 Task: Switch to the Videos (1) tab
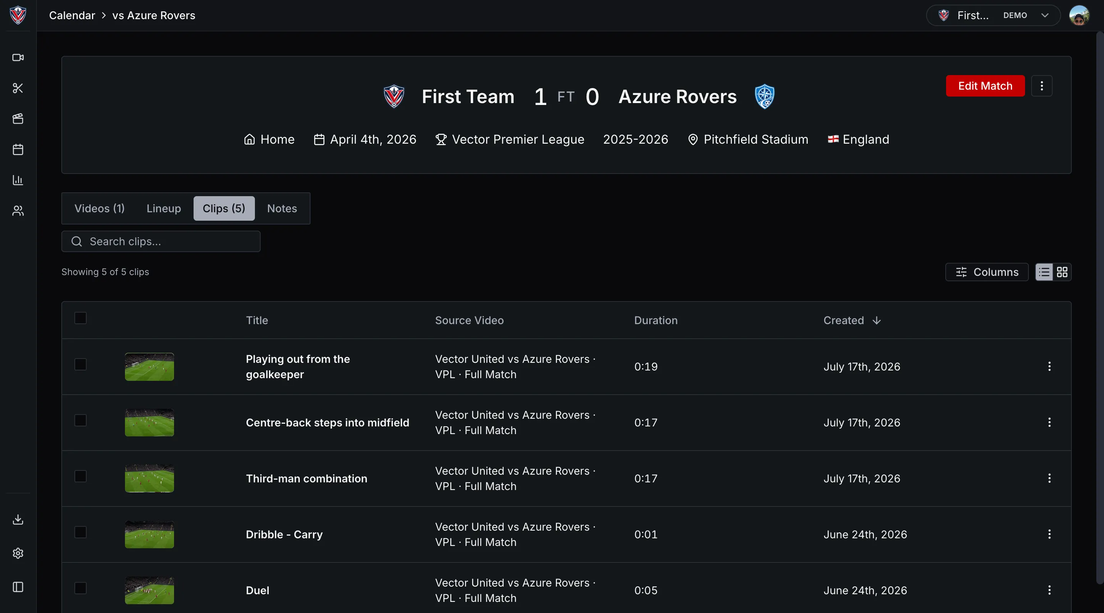(x=99, y=208)
